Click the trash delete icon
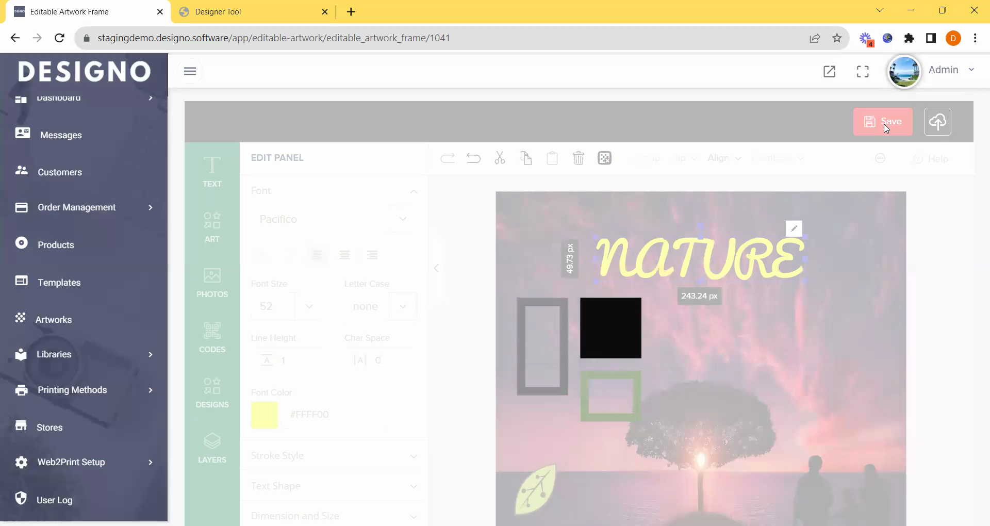990x526 pixels. 578,158
